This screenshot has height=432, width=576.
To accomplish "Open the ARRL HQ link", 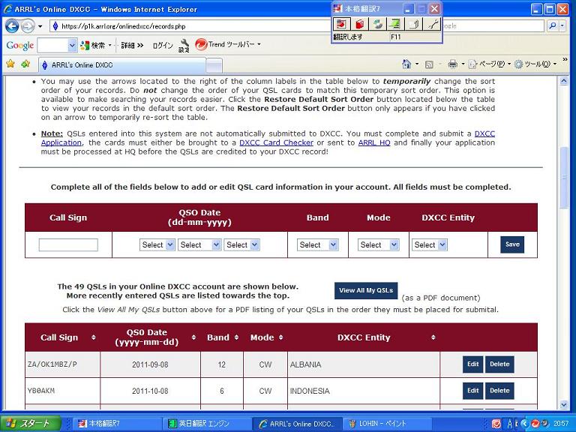I will click(374, 142).
